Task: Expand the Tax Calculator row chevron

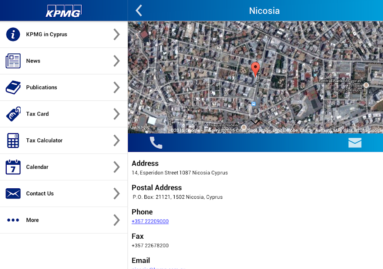Action: [x=117, y=140]
